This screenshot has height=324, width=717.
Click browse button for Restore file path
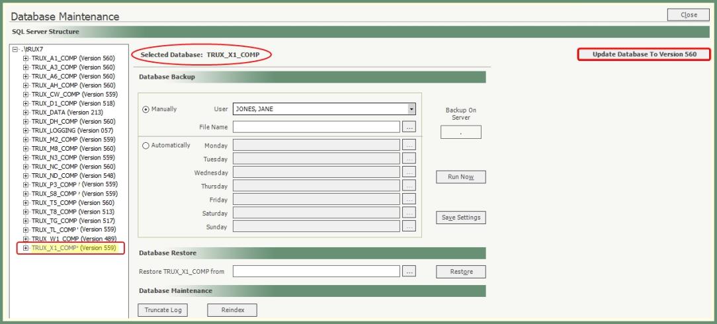click(409, 271)
